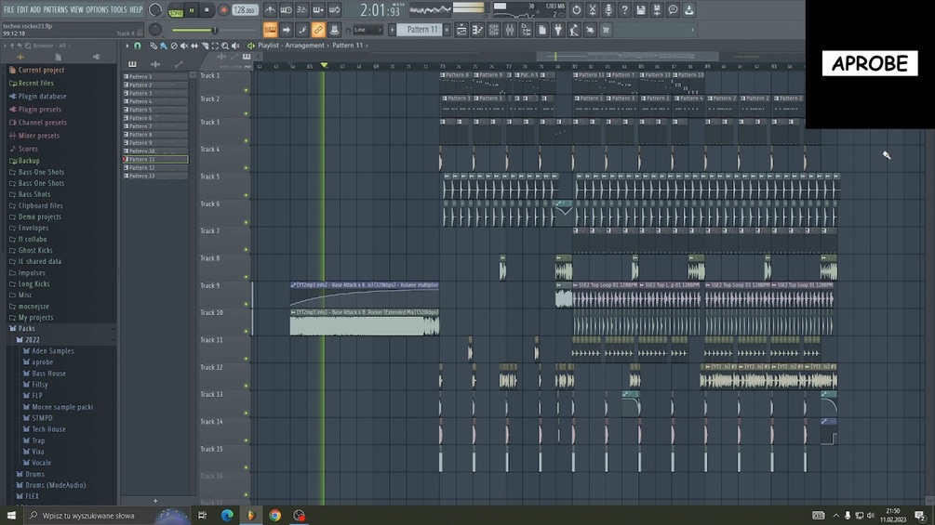Select the Draw pencil tool in playlist

click(154, 46)
